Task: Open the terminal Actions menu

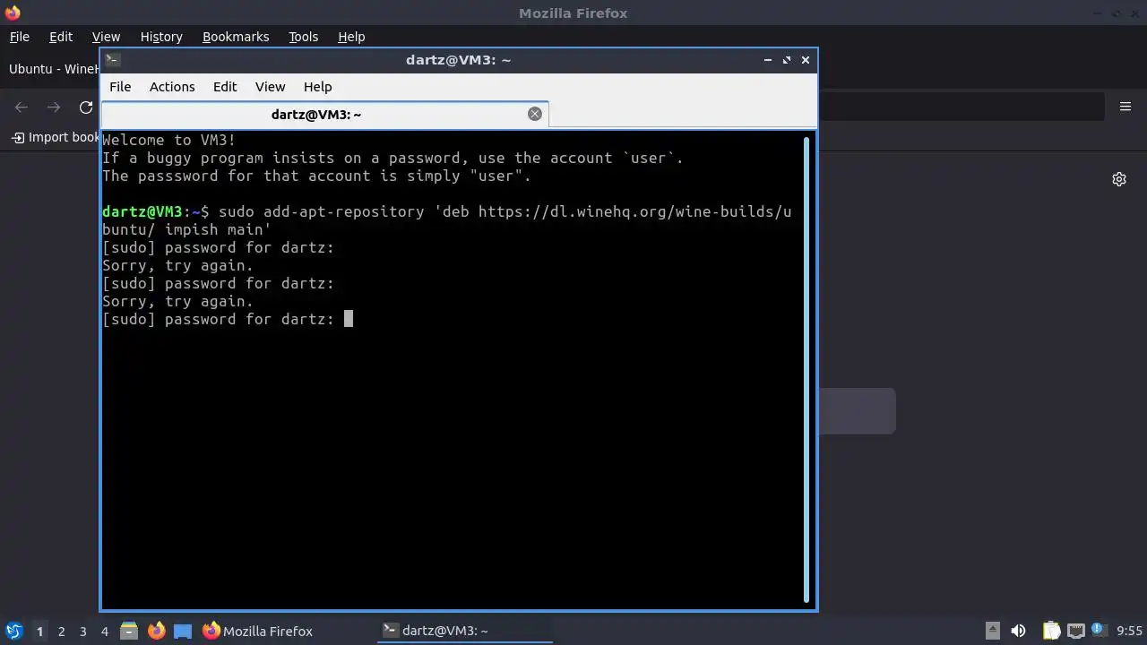Action: coord(172,87)
